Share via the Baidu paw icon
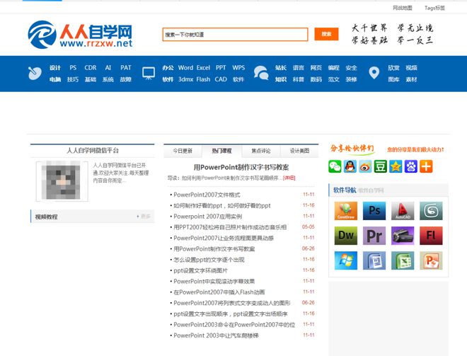467x356 pixels. coord(410,166)
